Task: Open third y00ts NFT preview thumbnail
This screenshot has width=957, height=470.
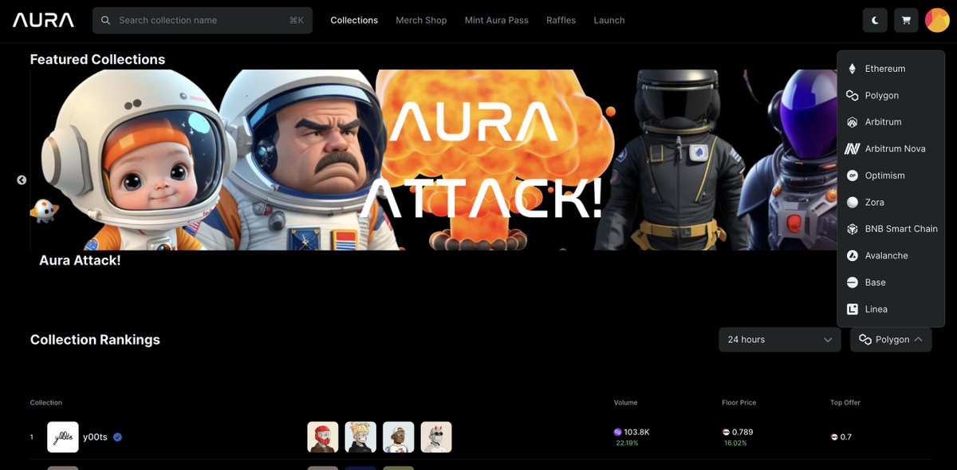Action: [399, 437]
